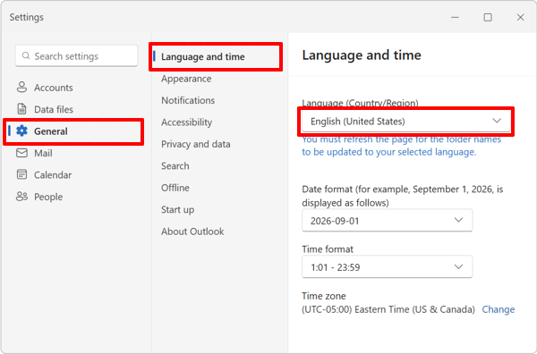Open the Data files category
This screenshot has height=354, width=537.
click(54, 109)
